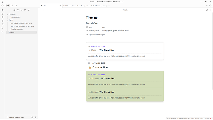Open the search magnifier icon

coord(12,6)
